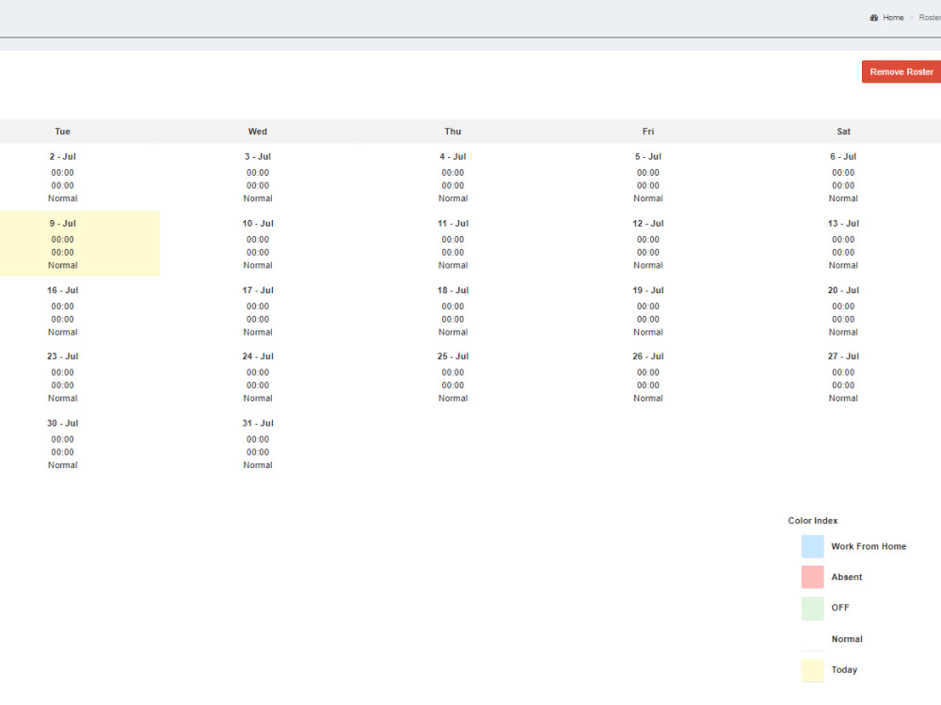Click the Color Index heading
This screenshot has height=705, width=941.
click(813, 521)
